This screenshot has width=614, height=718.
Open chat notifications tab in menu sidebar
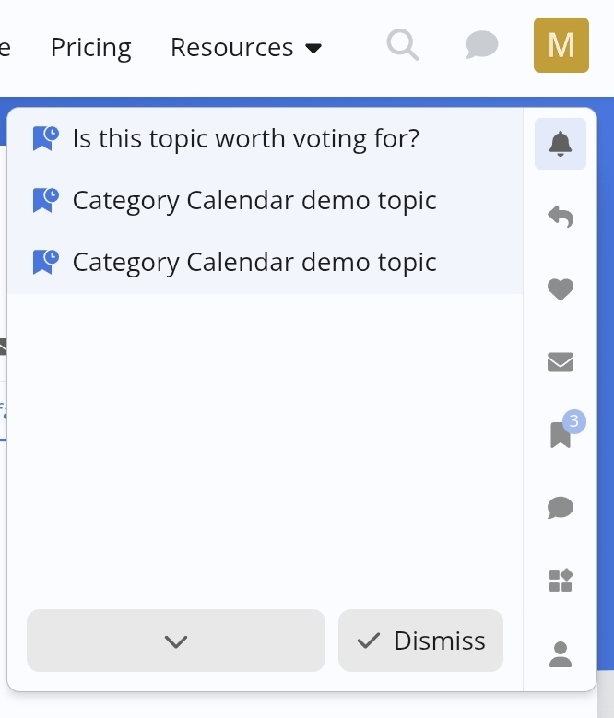(561, 507)
